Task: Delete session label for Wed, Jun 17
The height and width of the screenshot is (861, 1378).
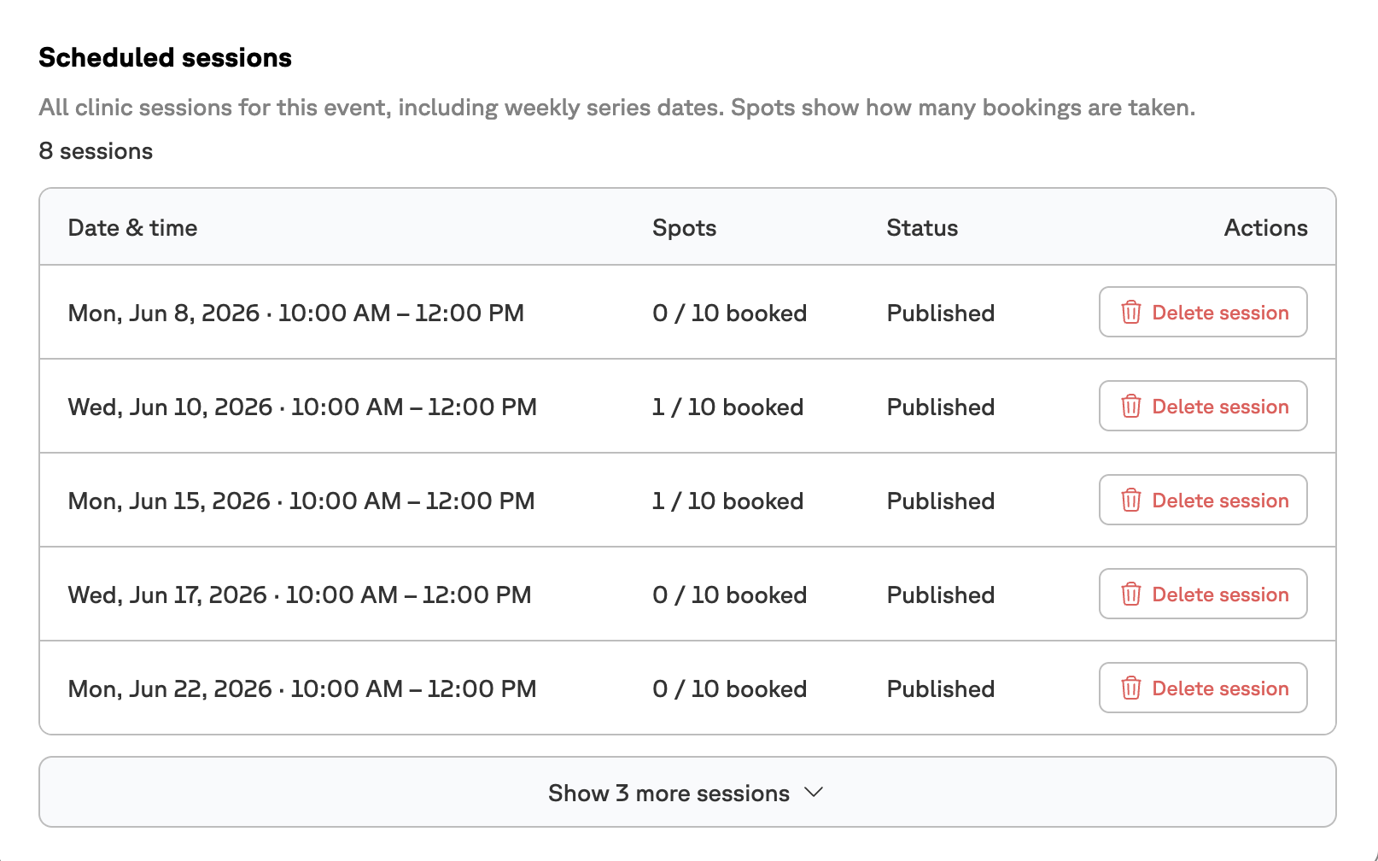Action: click(1220, 594)
